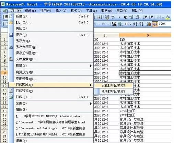Select column E header
Screen dimensions: 174x143
click(x=106, y=35)
